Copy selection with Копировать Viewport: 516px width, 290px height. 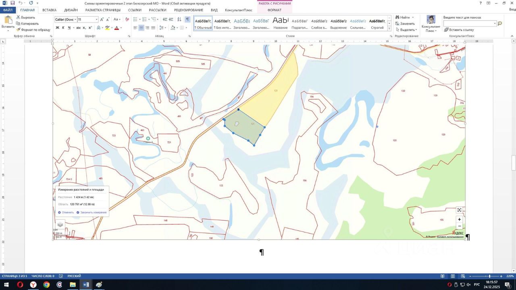click(x=27, y=23)
